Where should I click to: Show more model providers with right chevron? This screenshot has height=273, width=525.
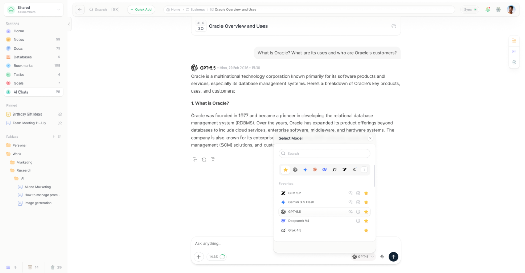coord(364,170)
